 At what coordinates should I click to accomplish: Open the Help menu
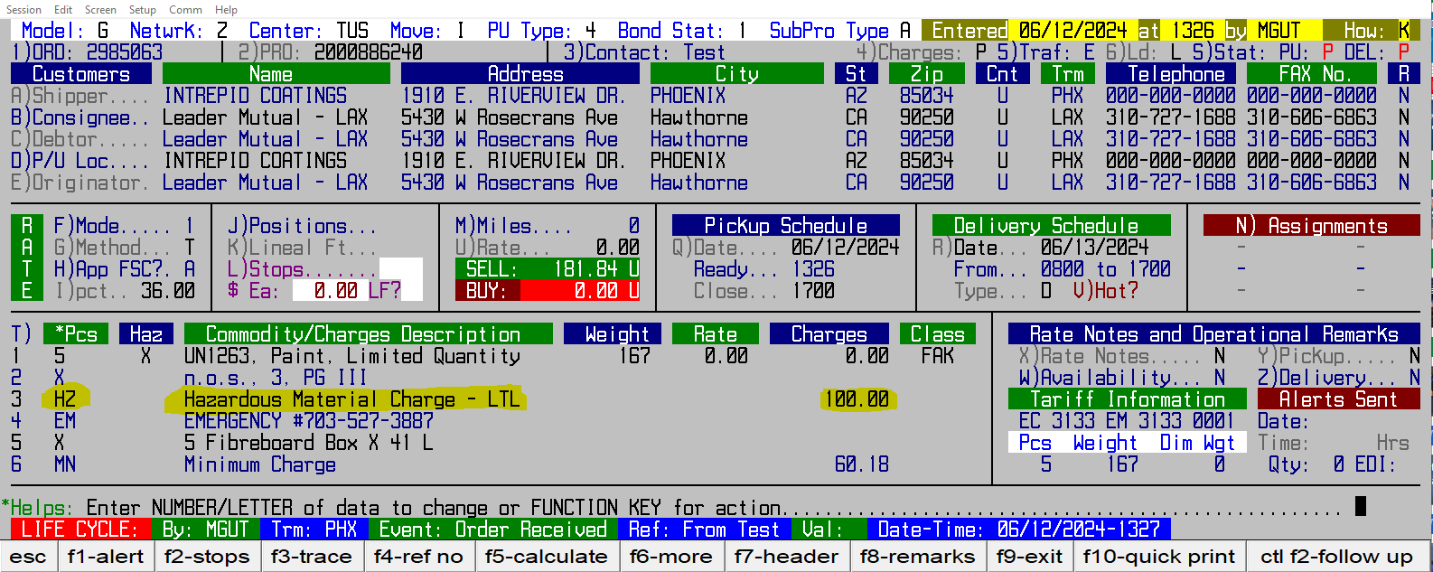[x=226, y=9]
